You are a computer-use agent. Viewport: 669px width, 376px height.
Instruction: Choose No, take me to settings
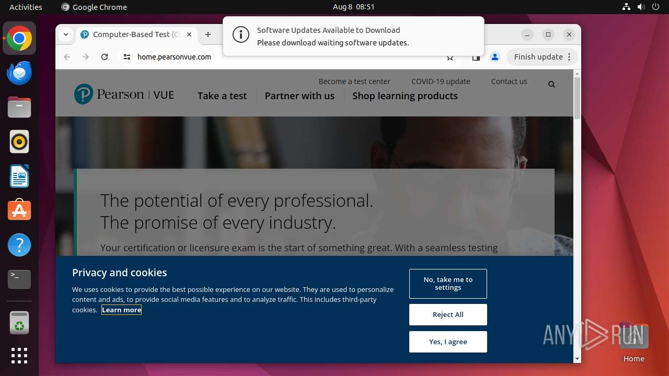pos(448,284)
